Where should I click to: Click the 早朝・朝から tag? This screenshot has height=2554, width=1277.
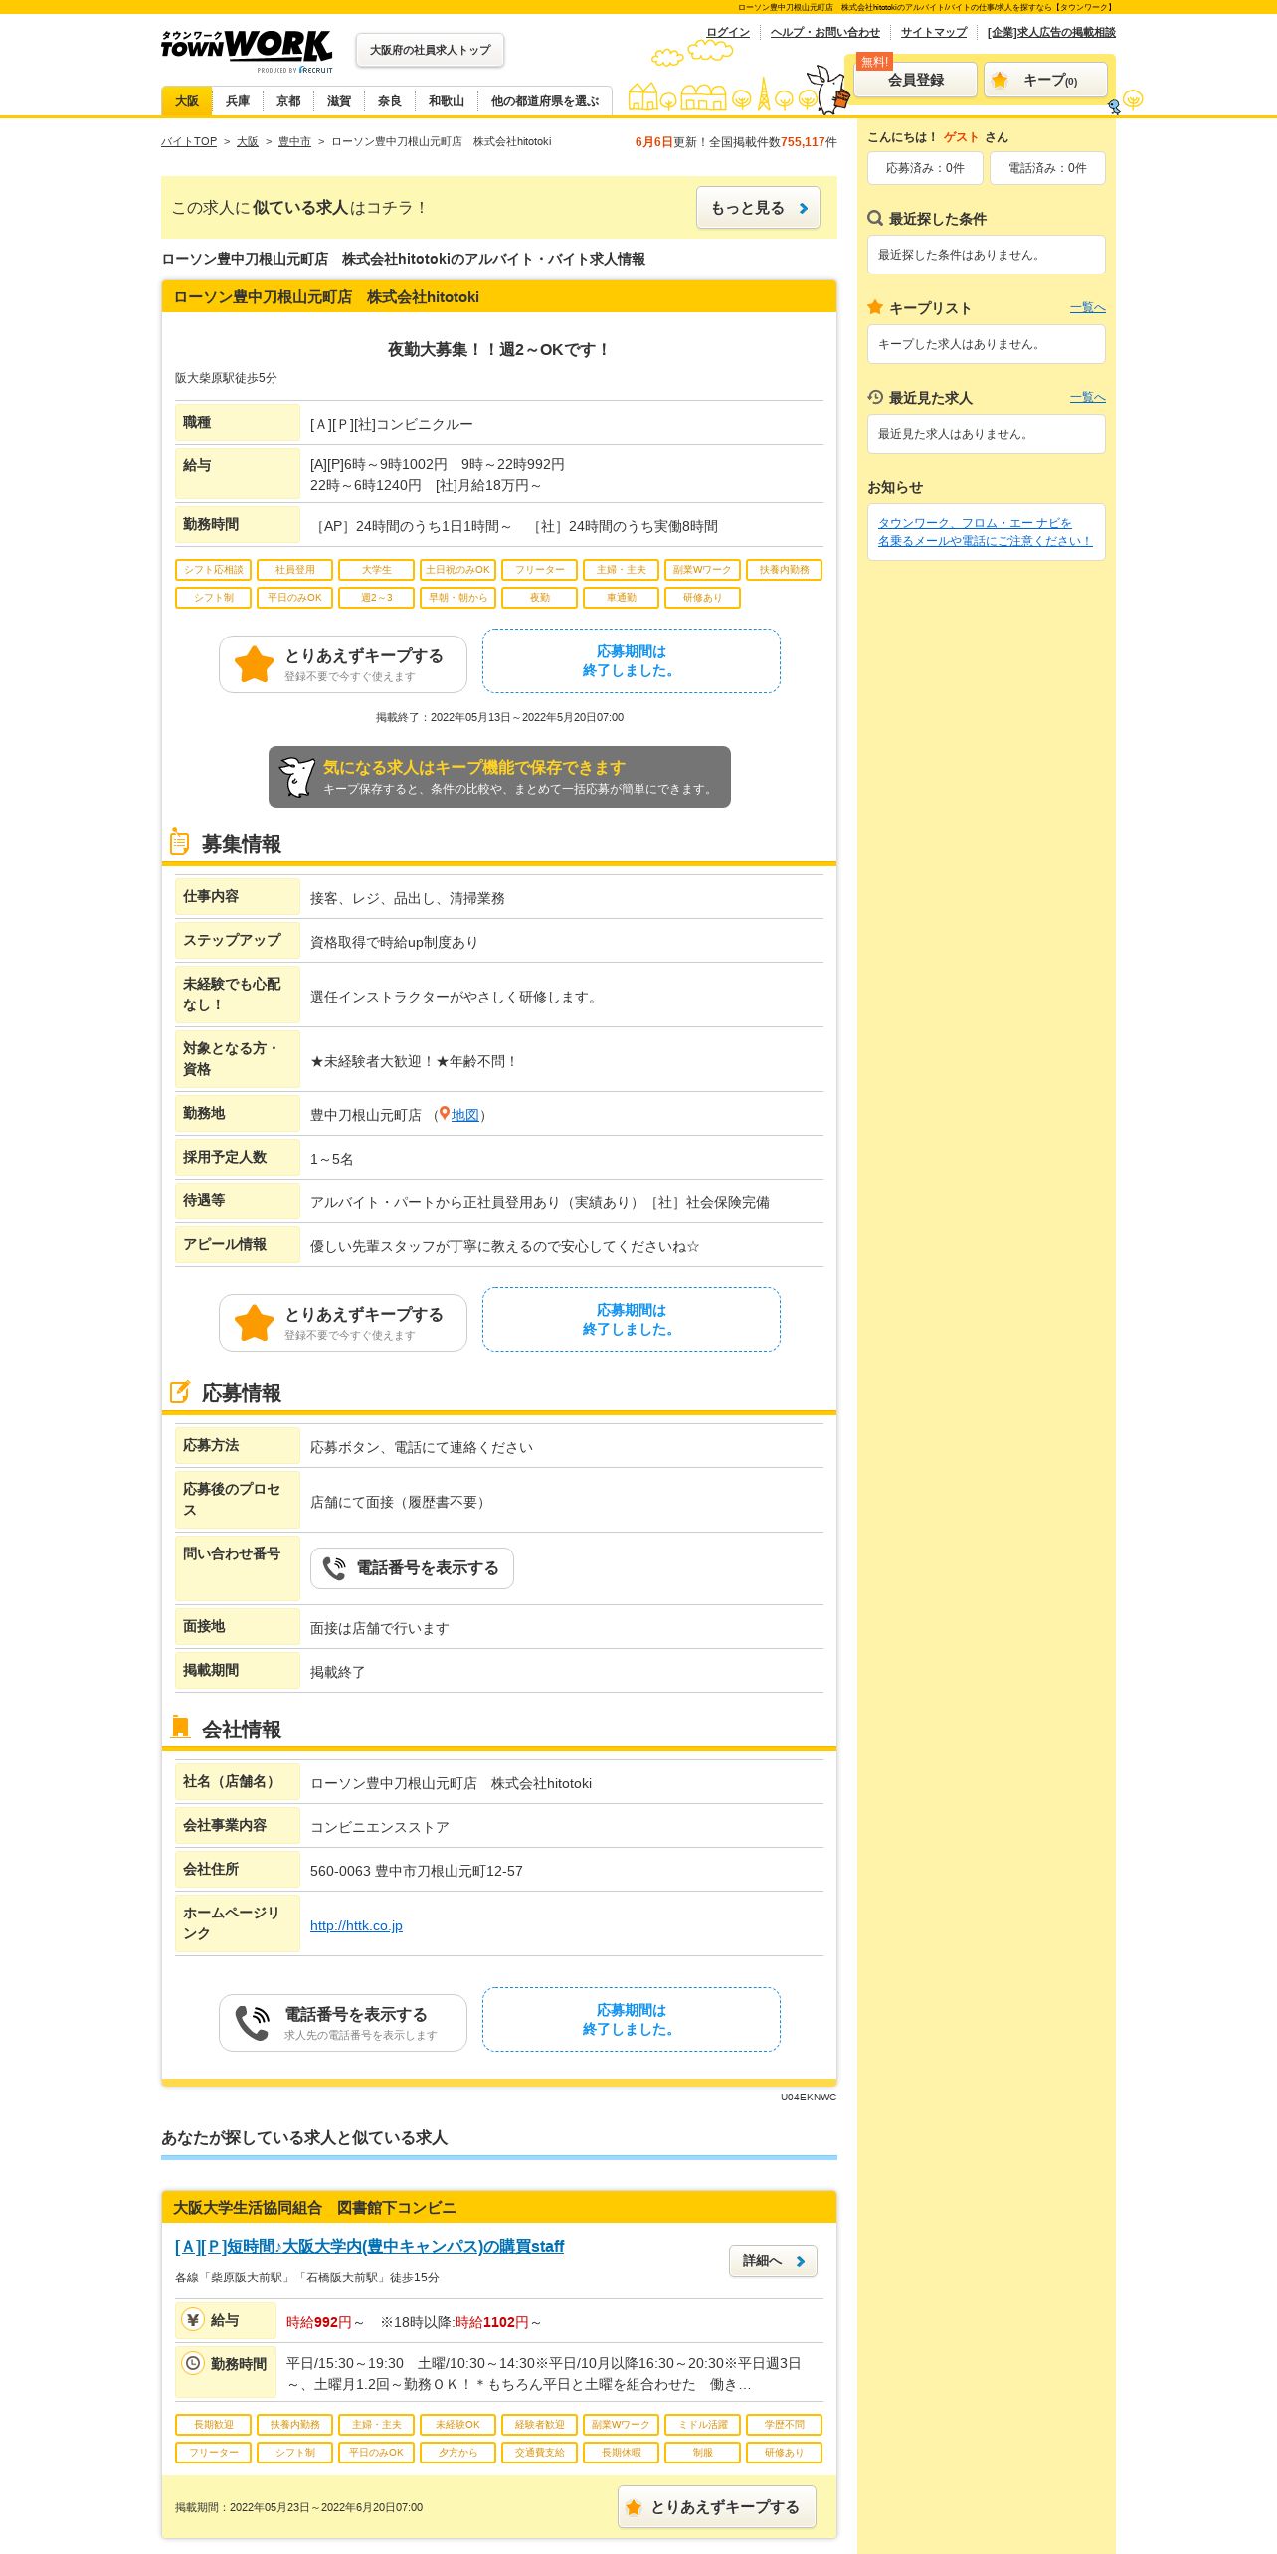458,598
